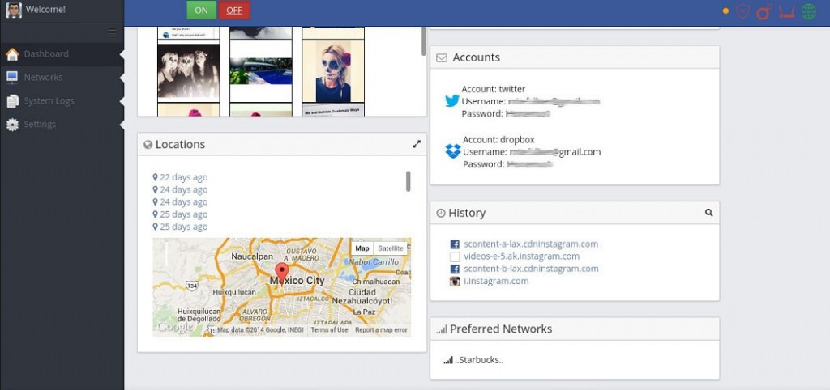Expand the Locations panel to fullscreen
Viewport: 830px width, 390px height.
[416, 144]
